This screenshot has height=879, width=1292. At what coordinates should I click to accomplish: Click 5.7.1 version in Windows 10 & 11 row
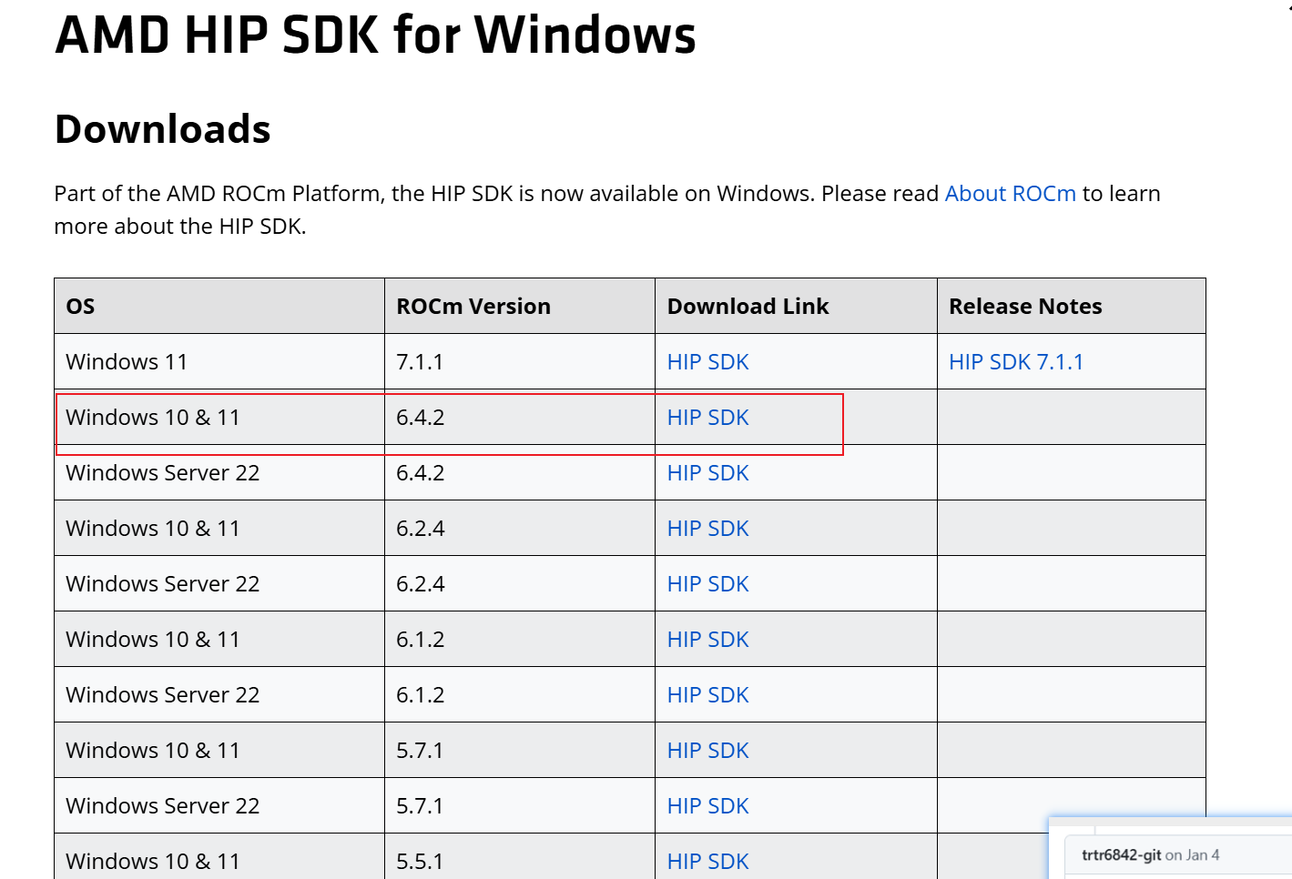[420, 751]
